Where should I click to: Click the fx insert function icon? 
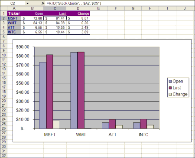(43, 3)
